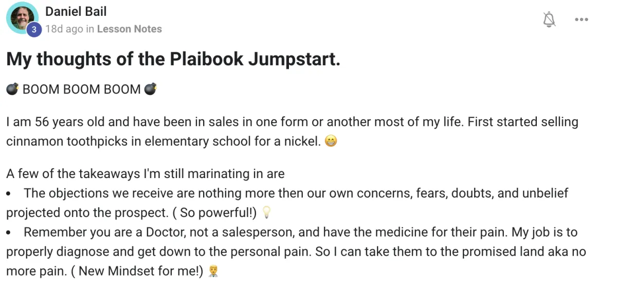Screen dimensions: 617x292
Task: Click the BOOM BOOM BOOM text
Action: point(82,89)
